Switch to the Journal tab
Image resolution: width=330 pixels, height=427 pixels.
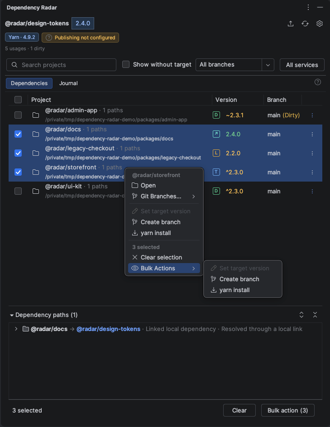pyautogui.click(x=68, y=83)
